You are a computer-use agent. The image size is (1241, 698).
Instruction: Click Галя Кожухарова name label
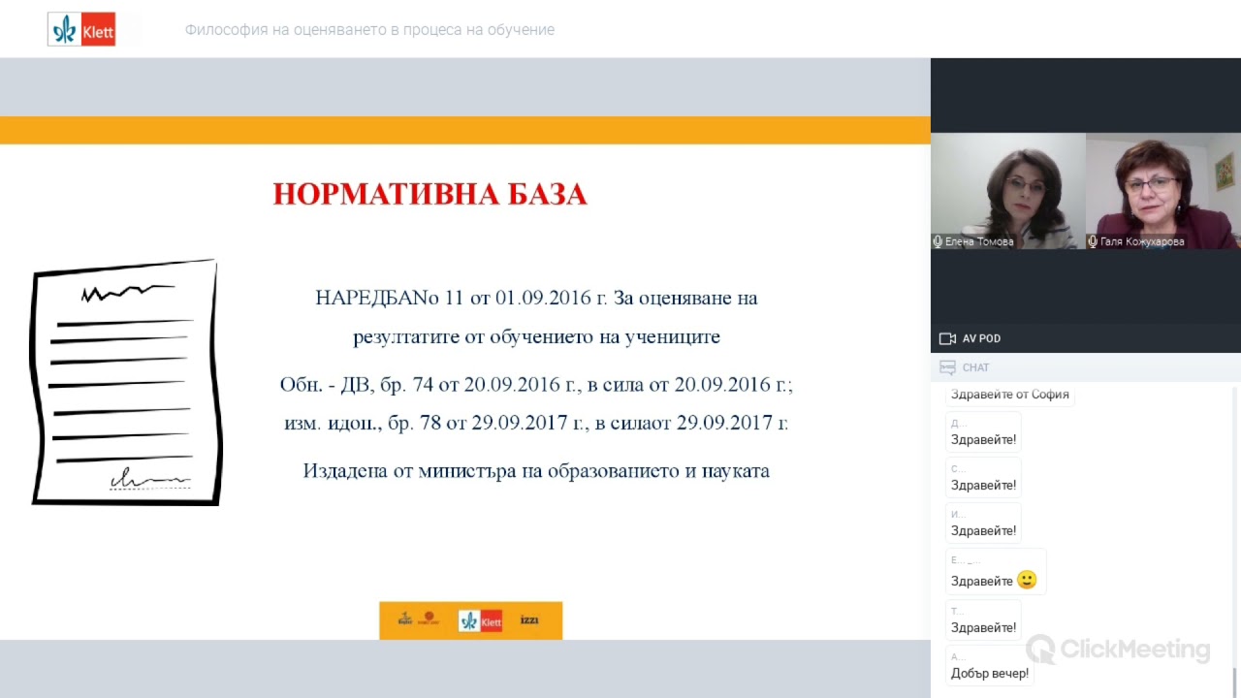(x=1142, y=241)
